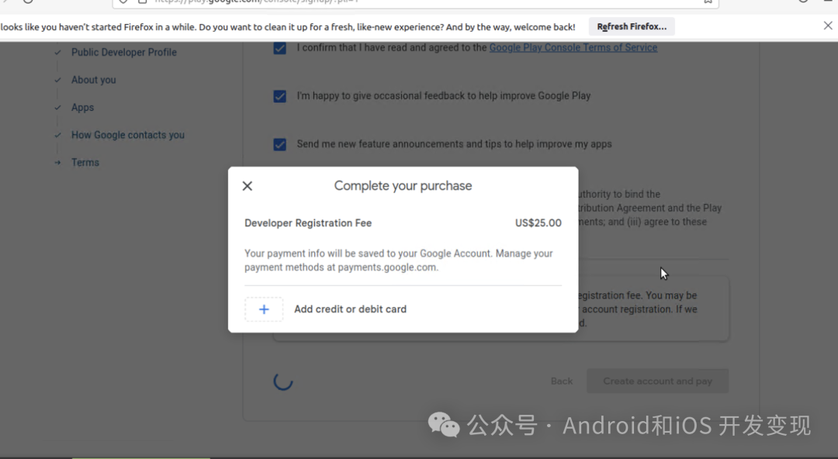838x459 pixels.
Task: Click the plus icon beside Add credit card
Action: (x=264, y=309)
